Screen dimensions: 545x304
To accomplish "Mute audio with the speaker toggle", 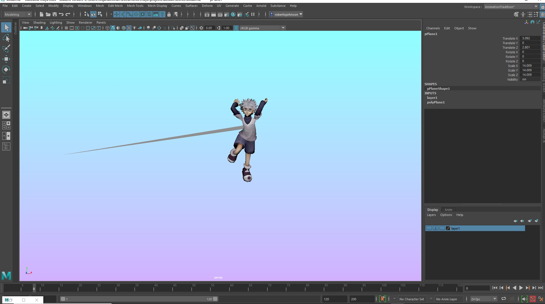I will [525, 299].
